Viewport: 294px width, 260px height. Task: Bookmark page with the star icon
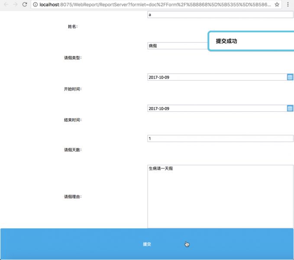point(277,4)
